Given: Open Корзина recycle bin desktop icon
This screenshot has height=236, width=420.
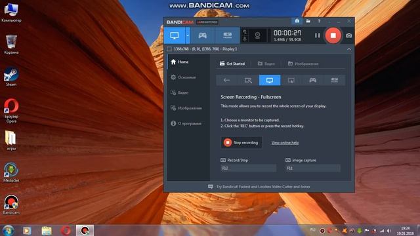Looking at the screenshot, I should [x=11, y=45].
